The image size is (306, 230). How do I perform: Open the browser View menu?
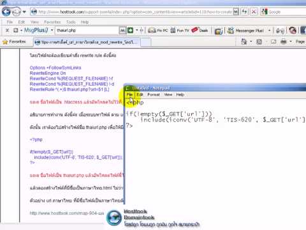pyautogui.click(x=34, y=22)
